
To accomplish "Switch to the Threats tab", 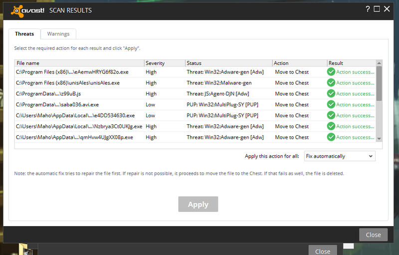I will (x=24, y=34).
